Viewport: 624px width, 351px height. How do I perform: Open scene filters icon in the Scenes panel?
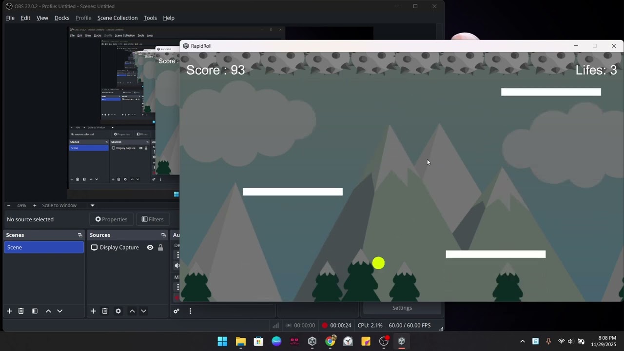[35, 311]
